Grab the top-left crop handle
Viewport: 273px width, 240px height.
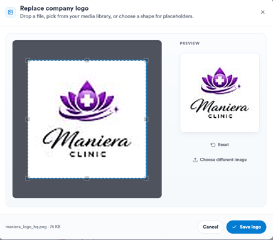pyautogui.click(x=28, y=60)
